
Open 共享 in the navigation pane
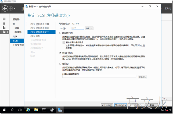[x=15, y=36]
